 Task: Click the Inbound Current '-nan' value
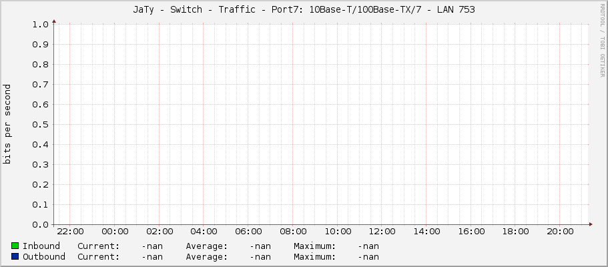click(x=152, y=246)
